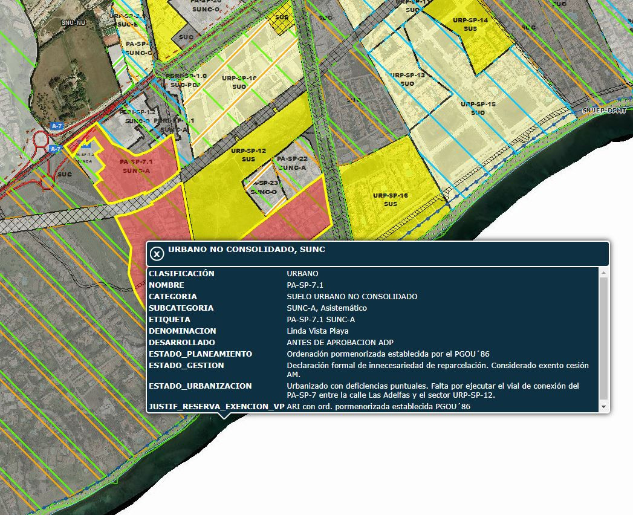Screen dimensions: 633x515
Task: Click the lower A-7 route badge
Action: click(x=56, y=147)
